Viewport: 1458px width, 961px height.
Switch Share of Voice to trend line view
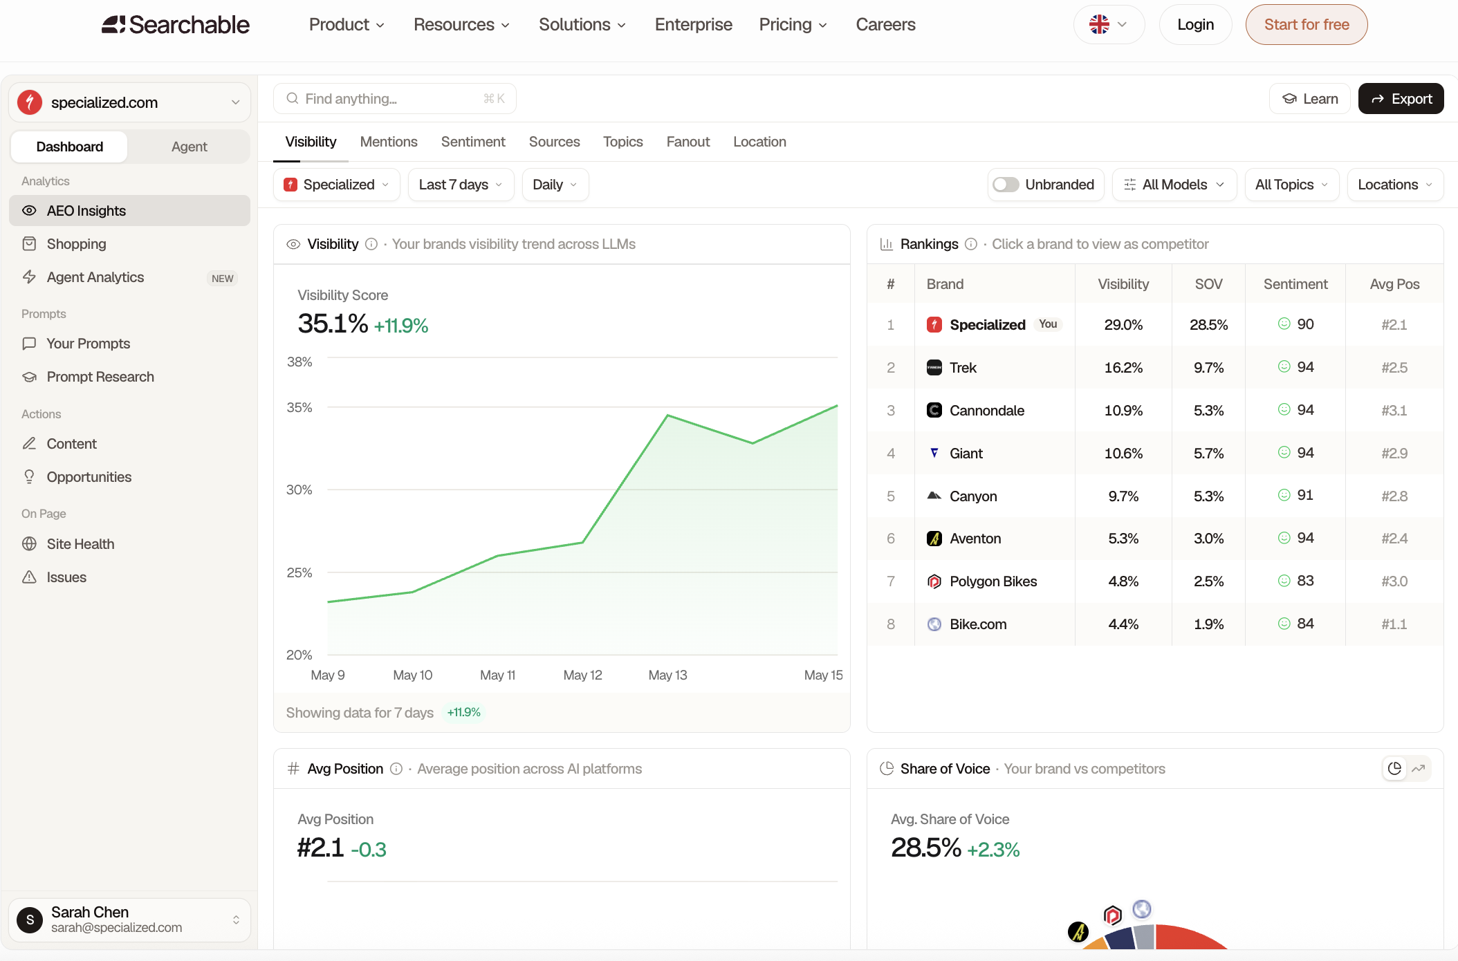pyautogui.click(x=1419, y=769)
